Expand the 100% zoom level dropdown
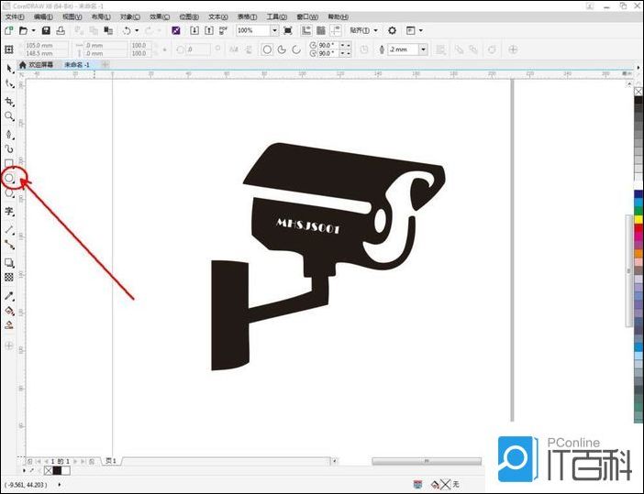 click(x=274, y=30)
